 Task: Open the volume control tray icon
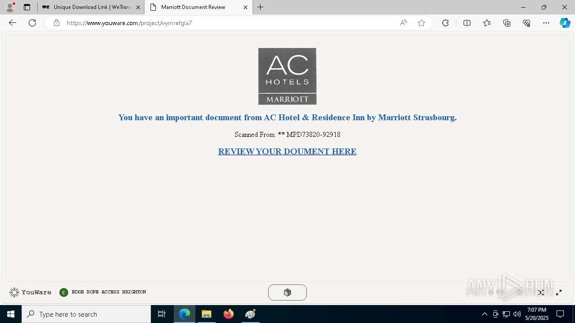(x=517, y=314)
